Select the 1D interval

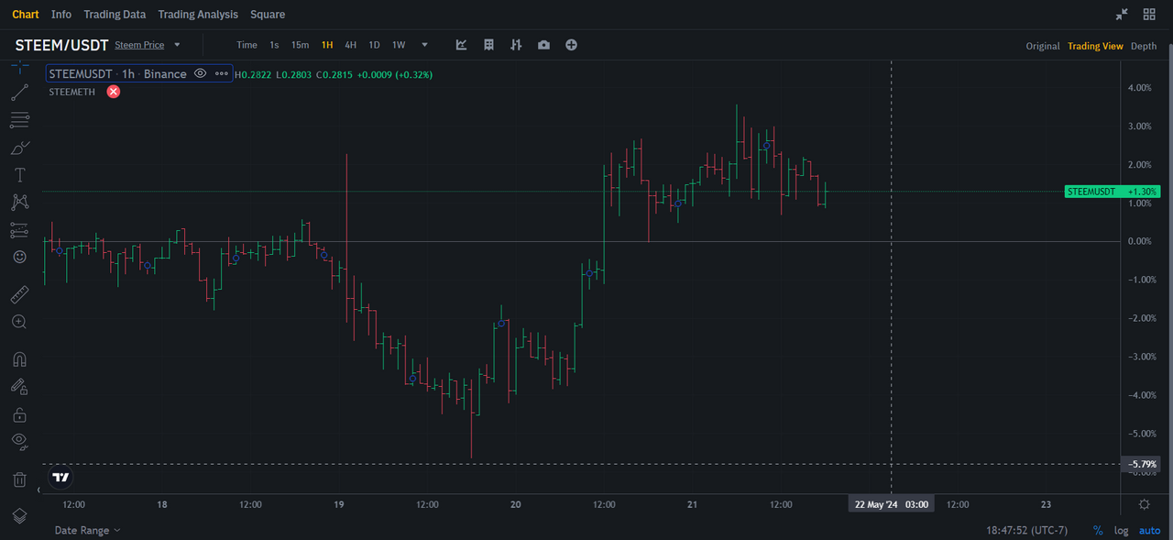(x=374, y=45)
